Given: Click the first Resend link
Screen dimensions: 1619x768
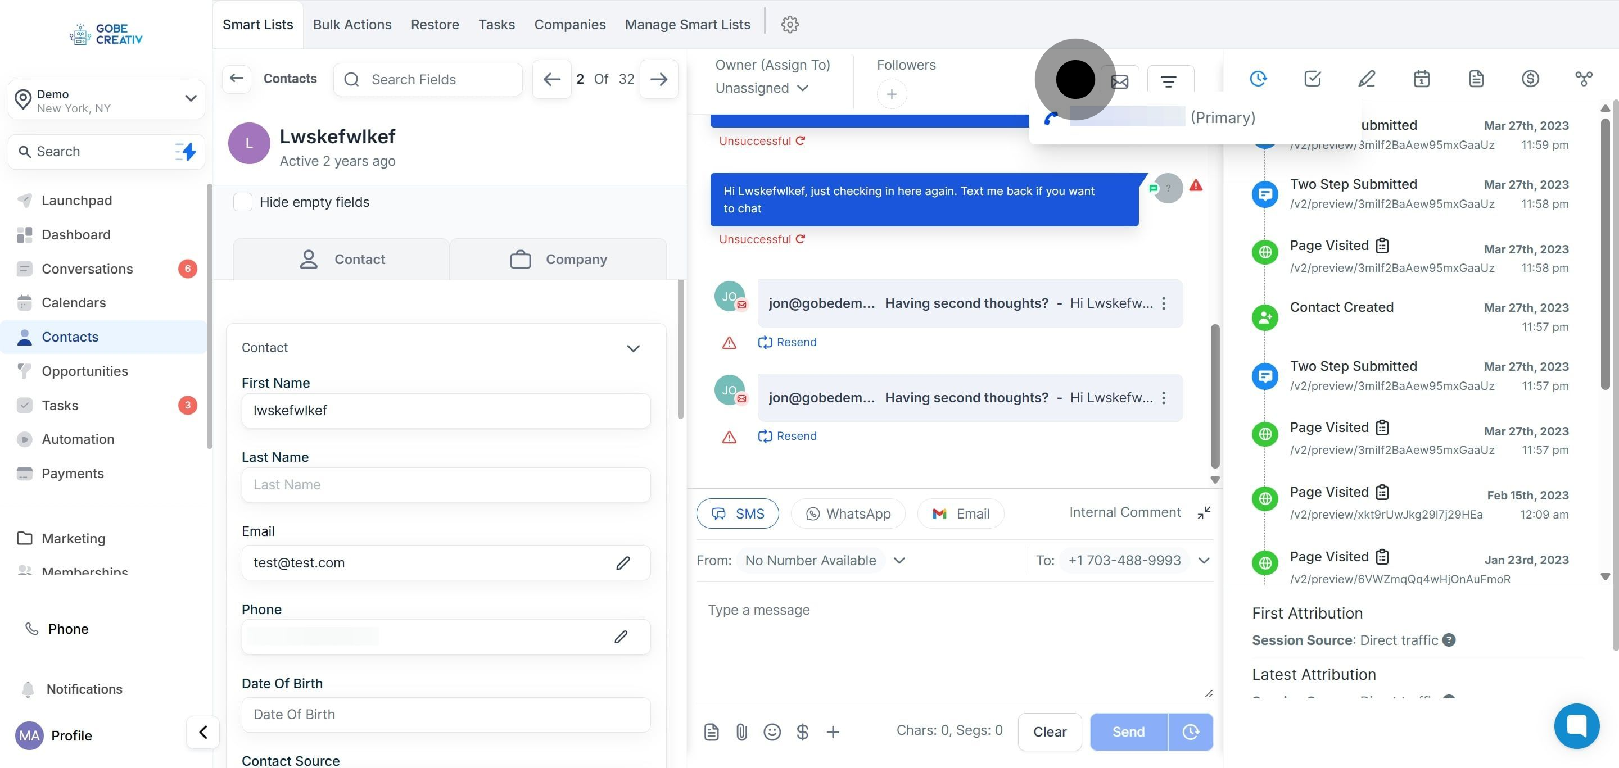Looking at the screenshot, I should (x=788, y=342).
